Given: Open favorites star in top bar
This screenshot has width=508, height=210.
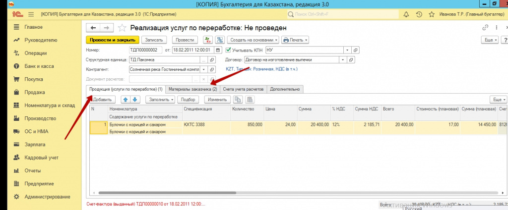Looking at the screenshot, I should (431, 14).
